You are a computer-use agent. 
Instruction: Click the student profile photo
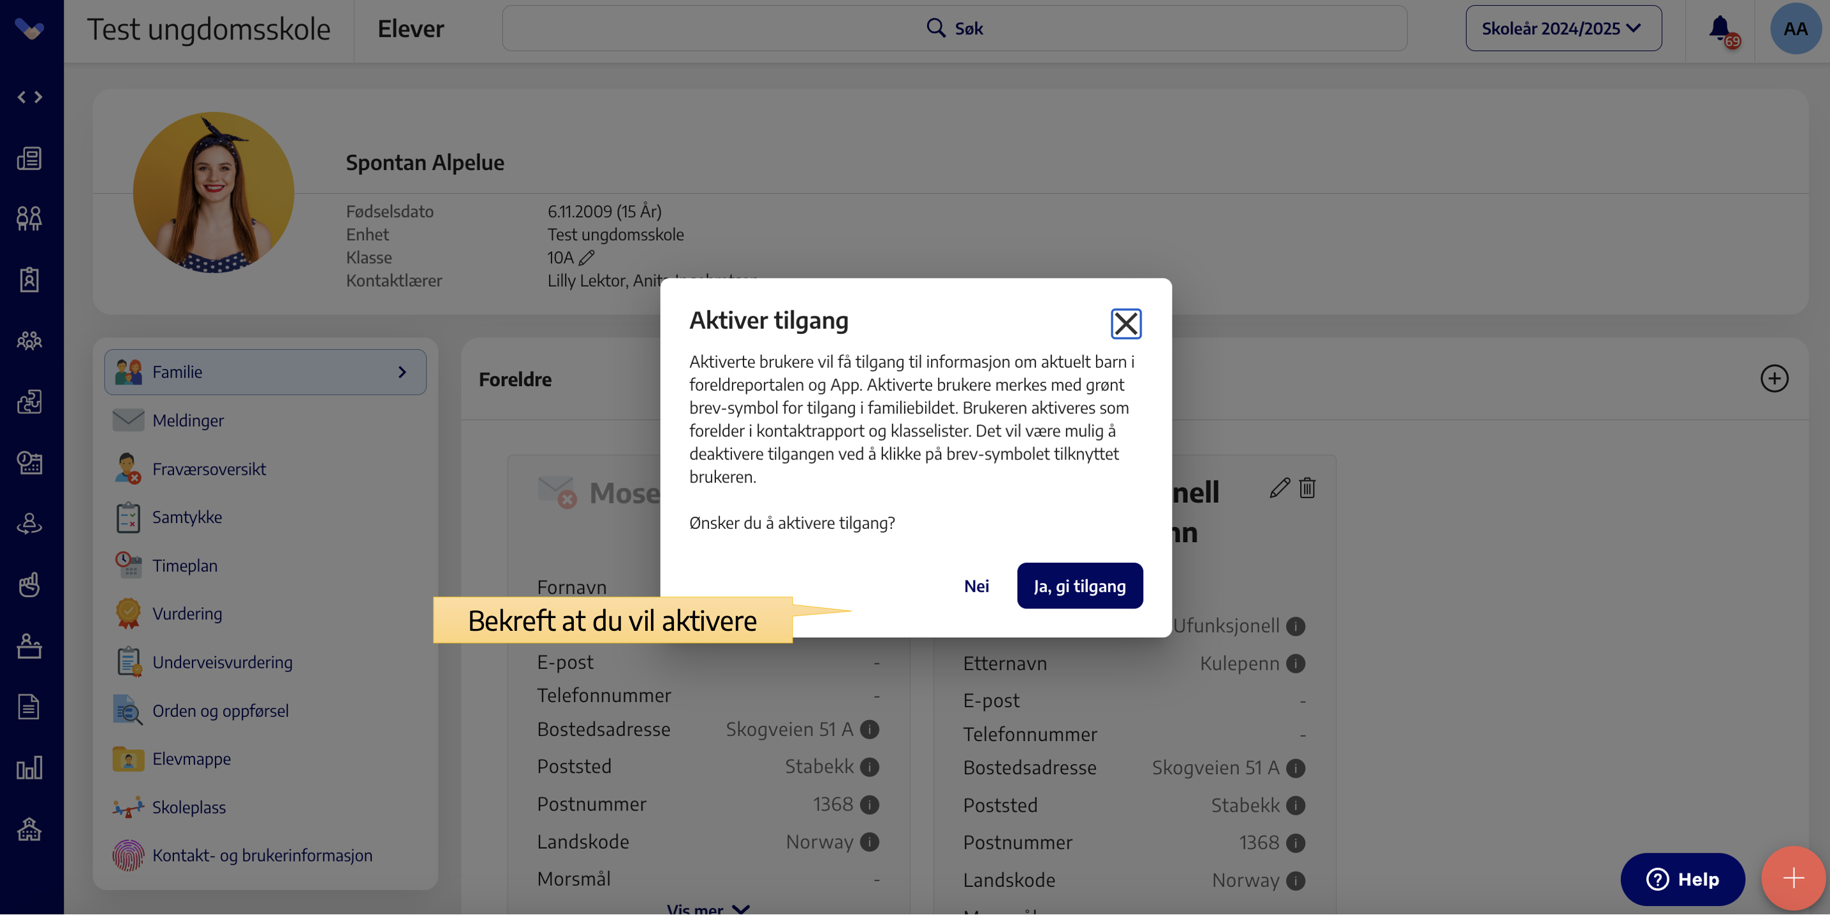[x=213, y=192]
